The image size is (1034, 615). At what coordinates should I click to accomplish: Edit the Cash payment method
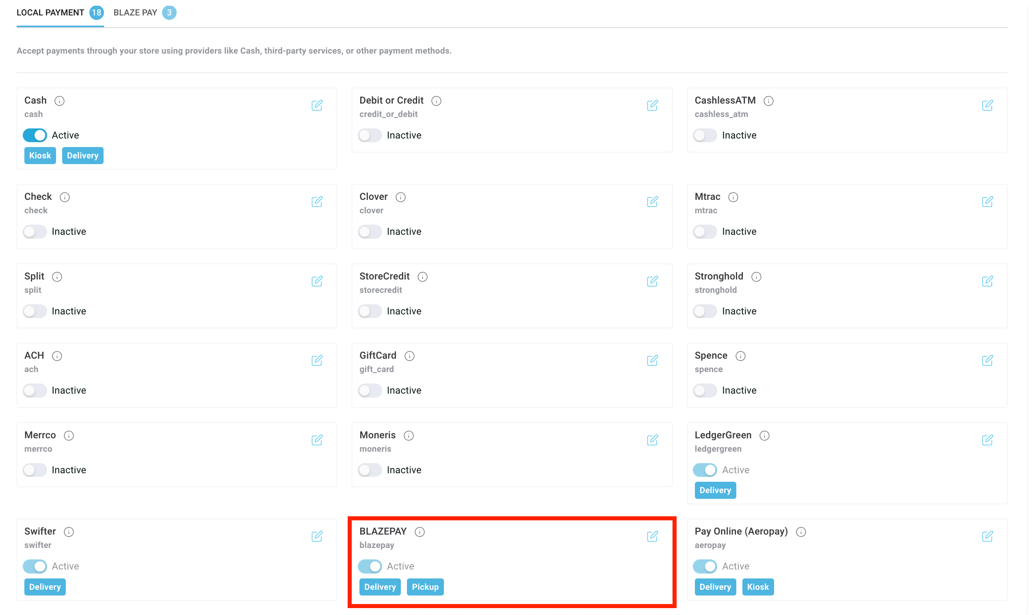pyautogui.click(x=317, y=105)
